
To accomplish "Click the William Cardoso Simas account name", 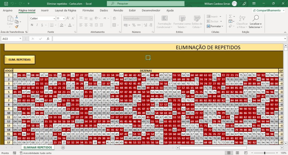I will click(217, 3).
